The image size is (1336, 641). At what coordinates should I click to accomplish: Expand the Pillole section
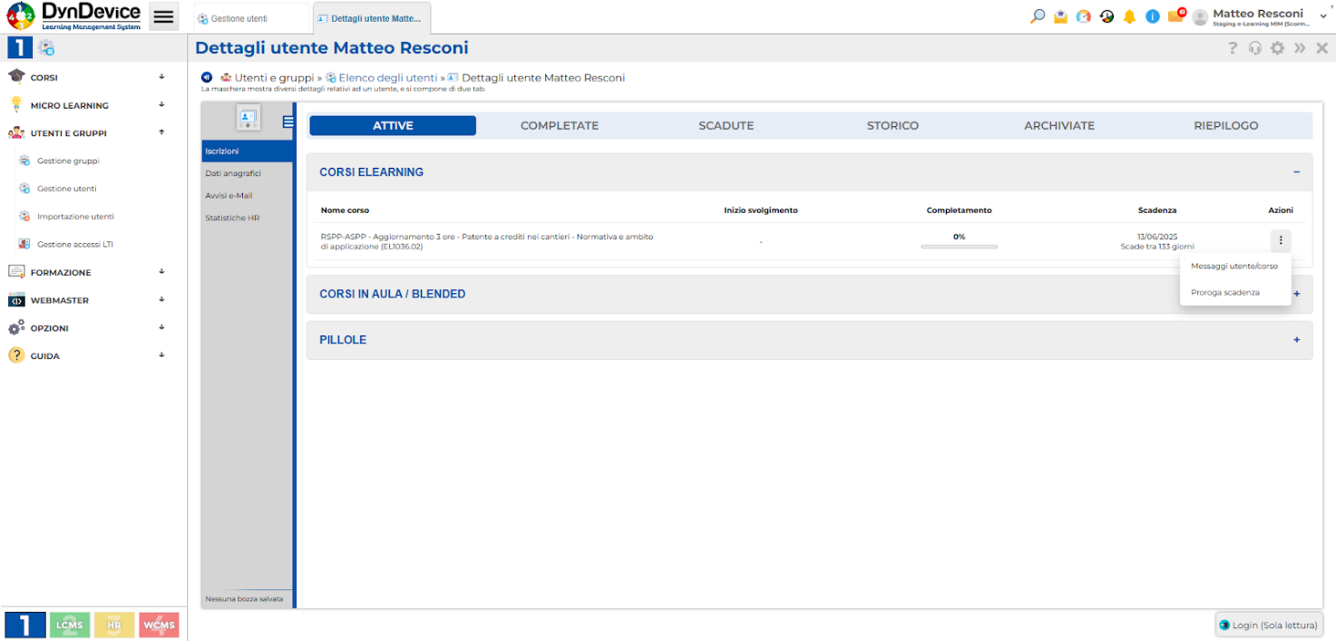pyautogui.click(x=1296, y=340)
